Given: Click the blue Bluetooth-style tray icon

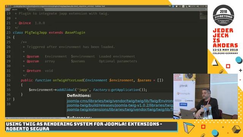Looking at the screenshot, I should [173, 6].
